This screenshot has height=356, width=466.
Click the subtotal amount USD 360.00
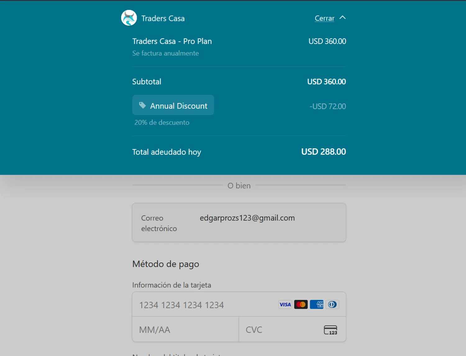click(x=327, y=82)
